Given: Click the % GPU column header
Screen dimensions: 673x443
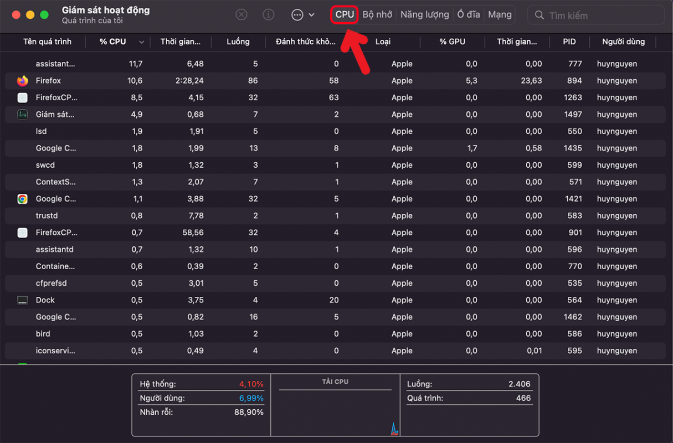Looking at the screenshot, I should (x=452, y=42).
